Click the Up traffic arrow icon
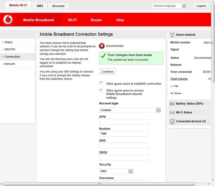Image resolution: width=215 pixels, height=186 pixels. pyautogui.click(x=171, y=86)
